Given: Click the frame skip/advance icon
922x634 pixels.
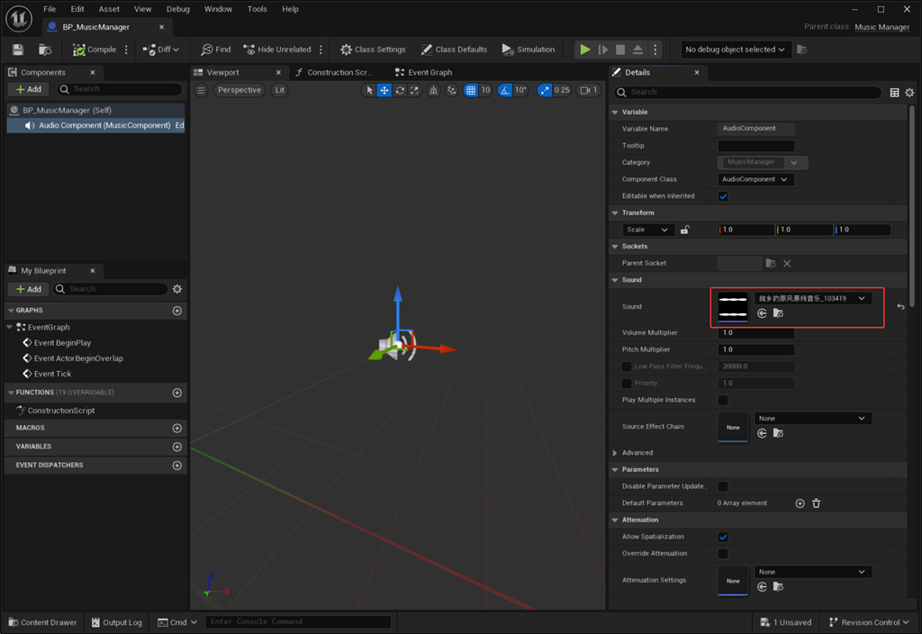Looking at the screenshot, I should [602, 50].
